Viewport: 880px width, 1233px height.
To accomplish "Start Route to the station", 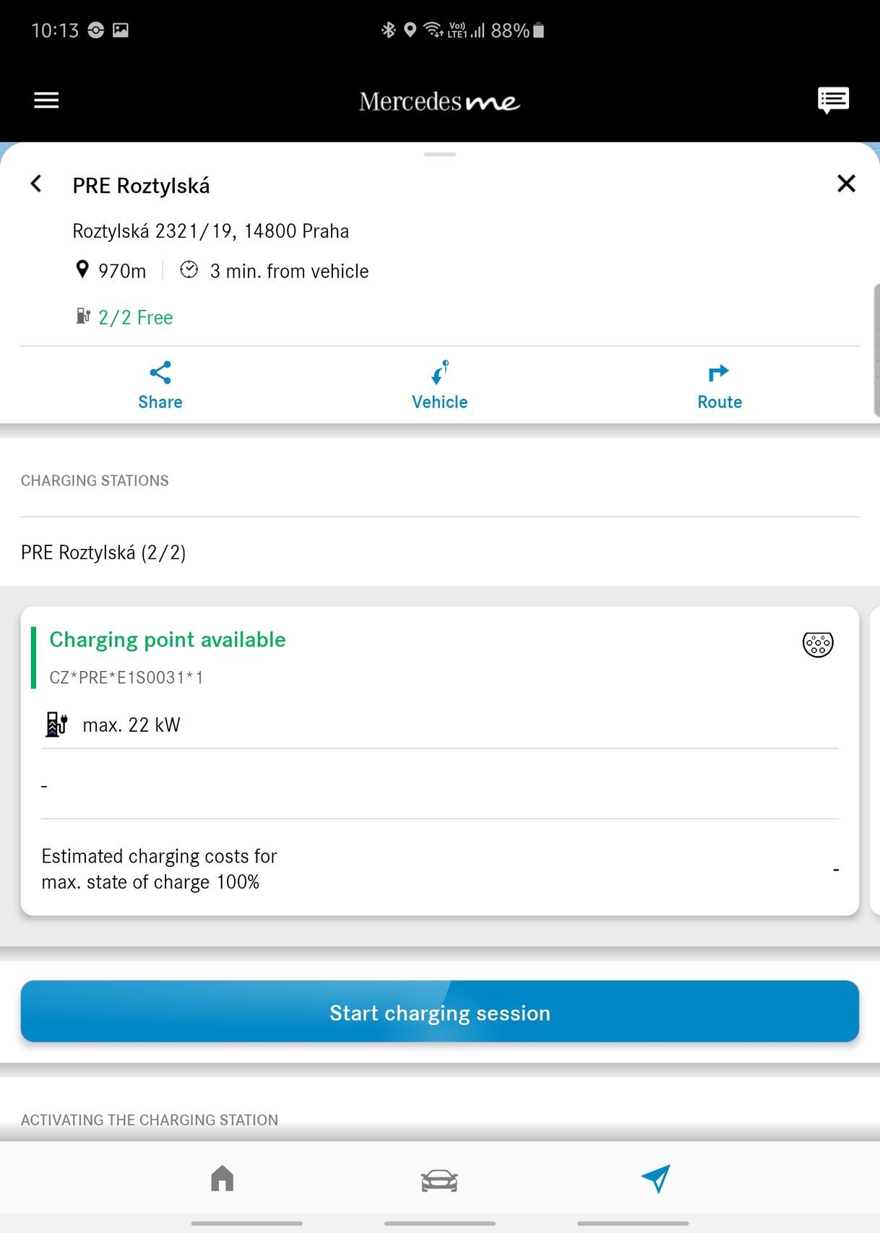I will pyautogui.click(x=719, y=386).
